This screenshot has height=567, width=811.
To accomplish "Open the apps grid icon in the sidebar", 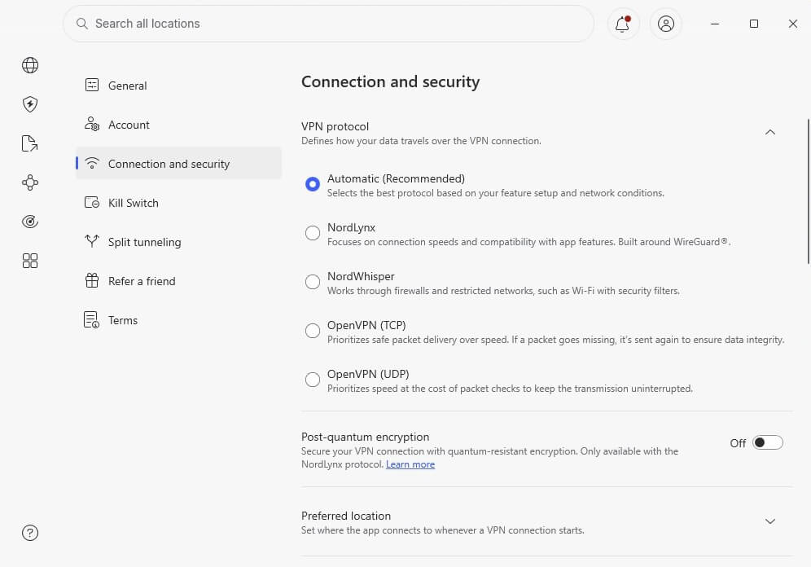I will [x=30, y=261].
